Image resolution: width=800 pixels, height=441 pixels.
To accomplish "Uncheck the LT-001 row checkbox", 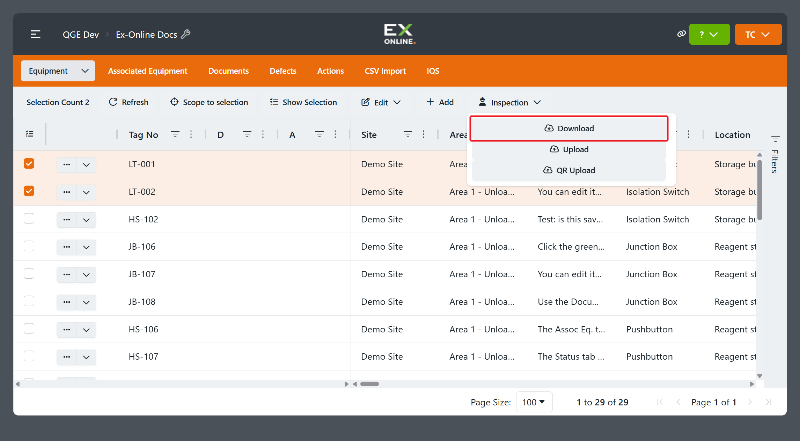I will (29, 163).
